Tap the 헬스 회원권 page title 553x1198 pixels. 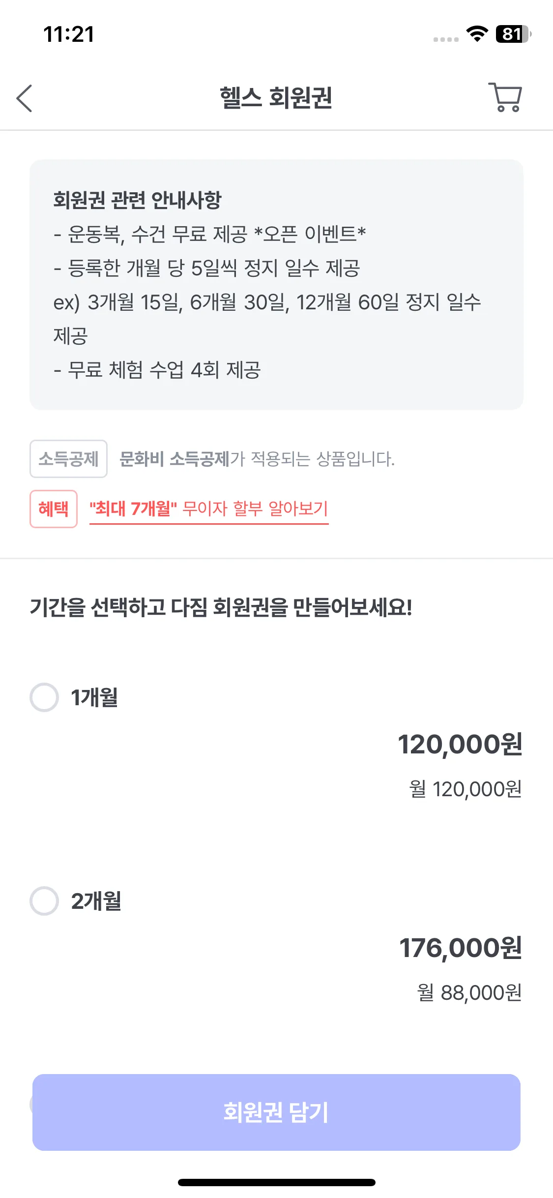pos(276,97)
